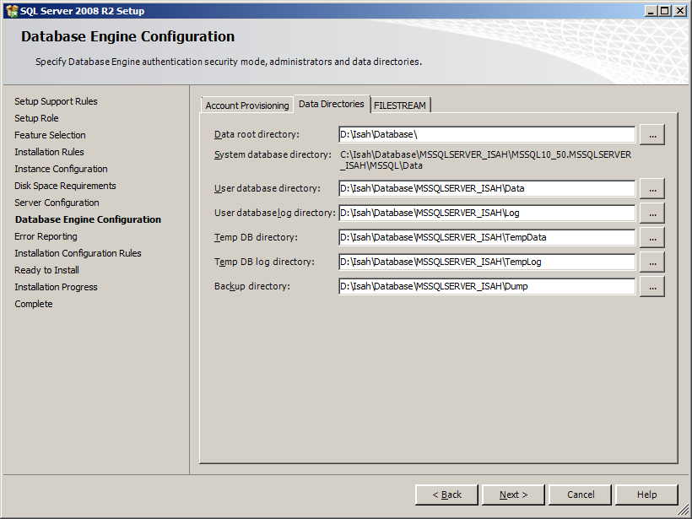Click the SQL Server Setup title bar icon
Viewport: 692px width, 519px height.
tap(11, 10)
